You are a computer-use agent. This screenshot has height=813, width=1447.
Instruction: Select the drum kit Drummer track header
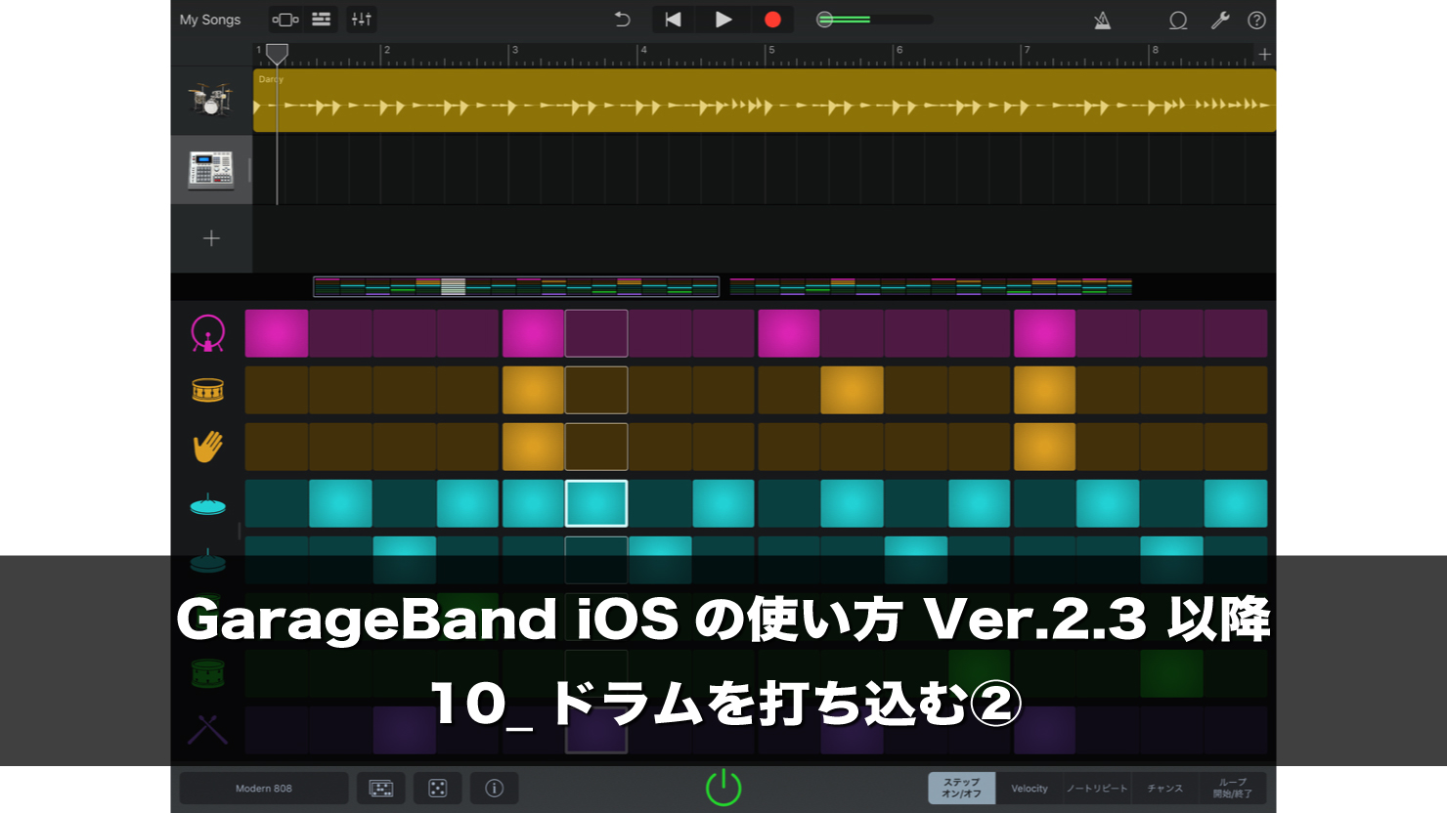click(x=211, y=100)
